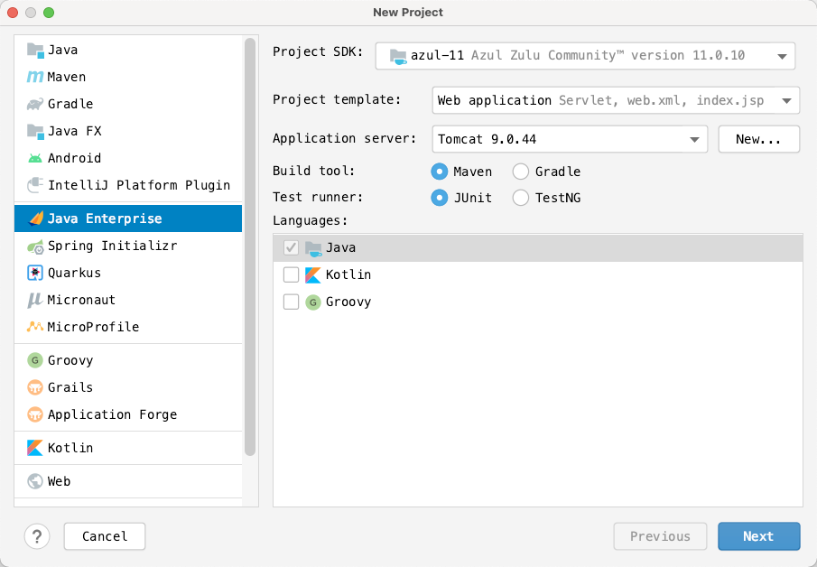Image resolution: width=817 pixels, height=567 pixels.
Task: Click the Micronaut mu icon
Action: (34, 300)
